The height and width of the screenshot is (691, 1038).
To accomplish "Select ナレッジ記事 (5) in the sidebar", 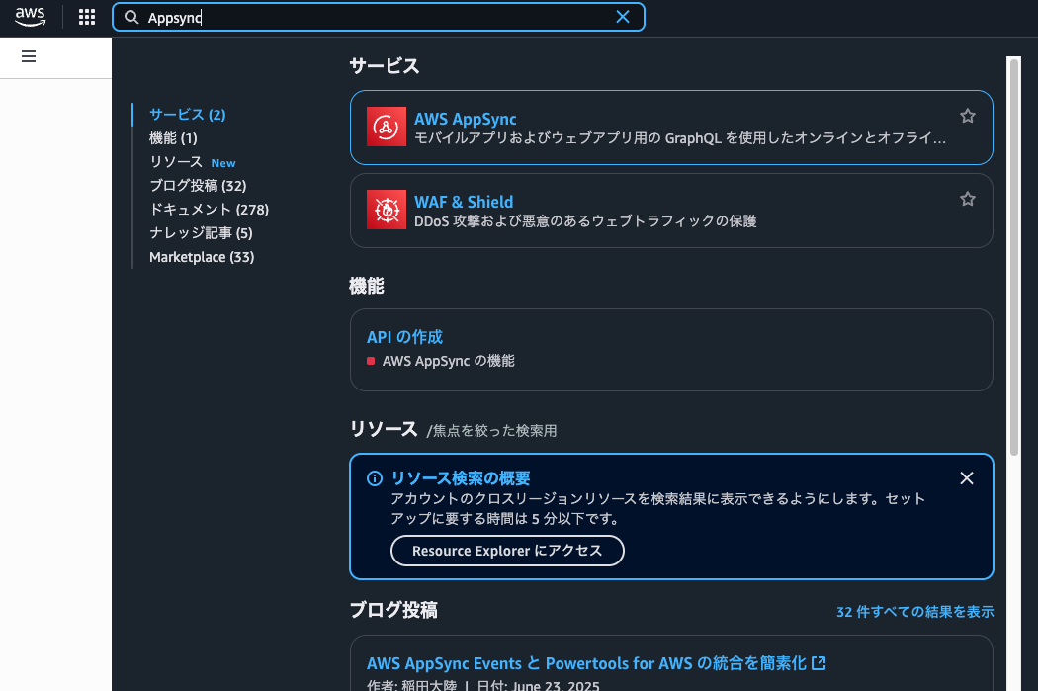I will coord(202,232).
